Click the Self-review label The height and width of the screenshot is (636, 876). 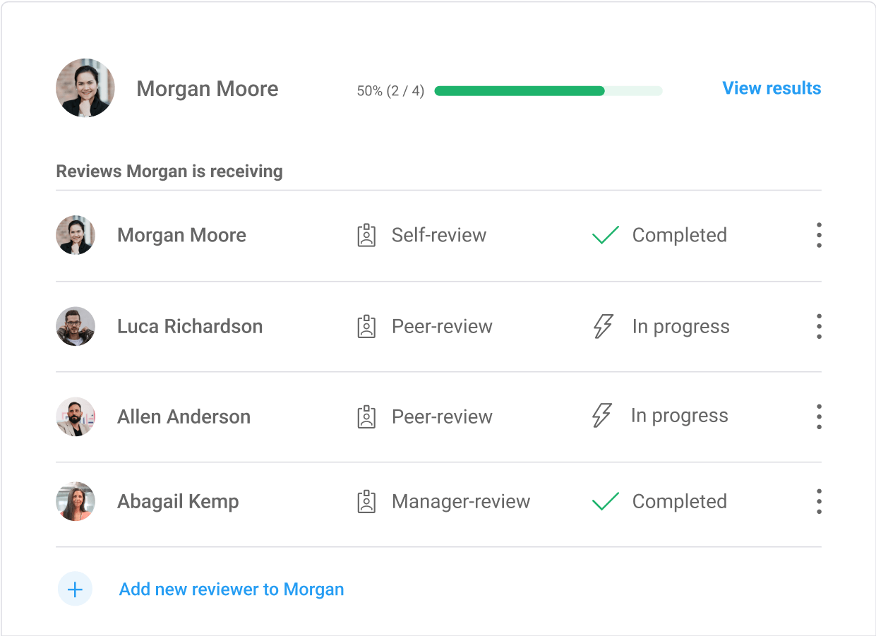point(439,235)
